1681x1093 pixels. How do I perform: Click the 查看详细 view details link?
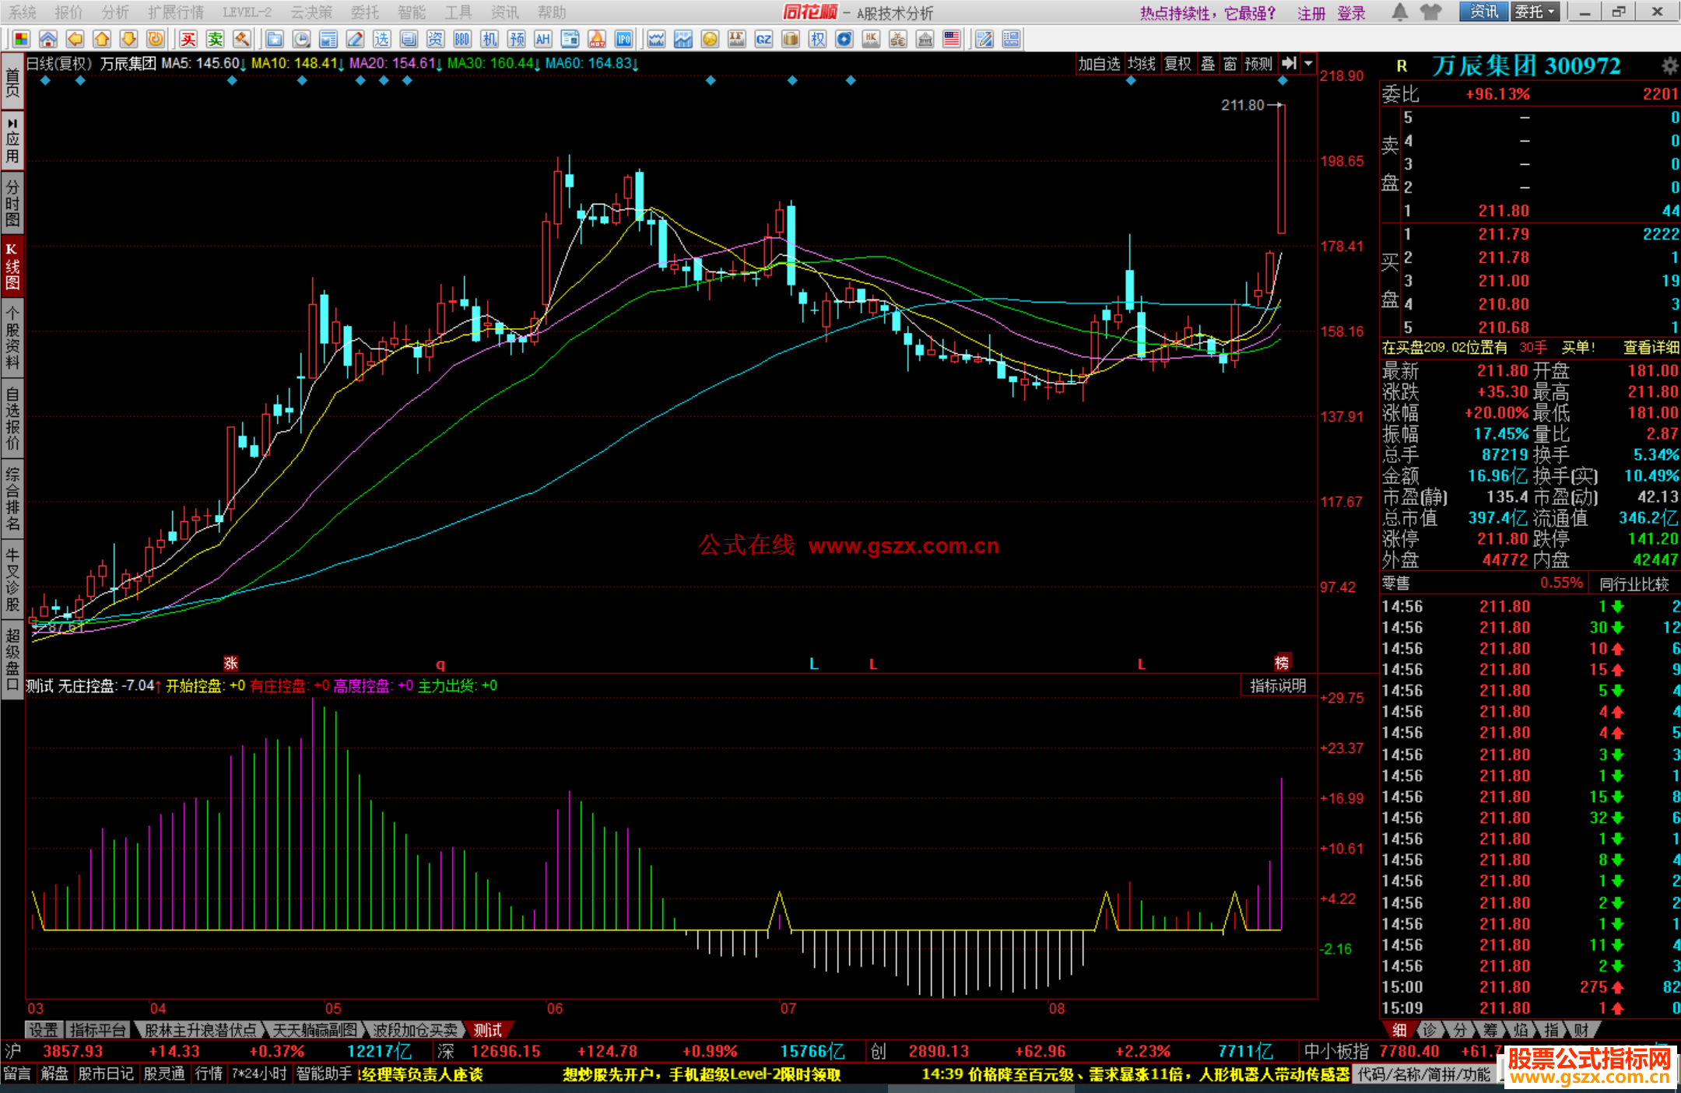tap(1650, 348)
